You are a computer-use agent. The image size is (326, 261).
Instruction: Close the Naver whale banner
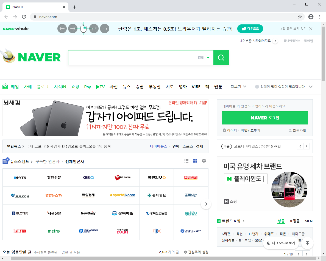tap(311, 29)
